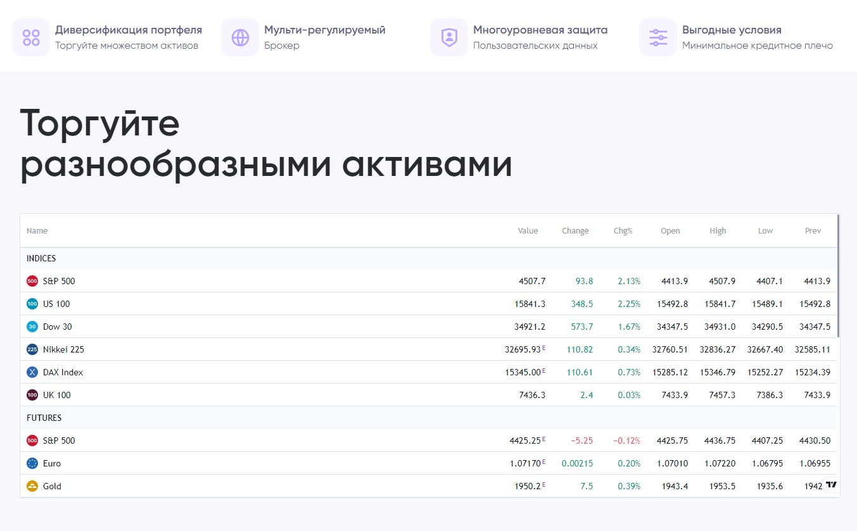This screenshot has height=531, width=857.
Task: Click subtitle Торгуйте множеством активов
Action: [127, 46]
